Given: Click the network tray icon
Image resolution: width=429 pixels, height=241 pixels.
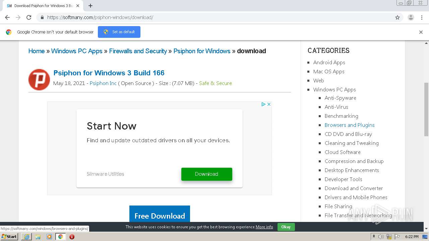Looking at the screenshot, I should (389, 237).
